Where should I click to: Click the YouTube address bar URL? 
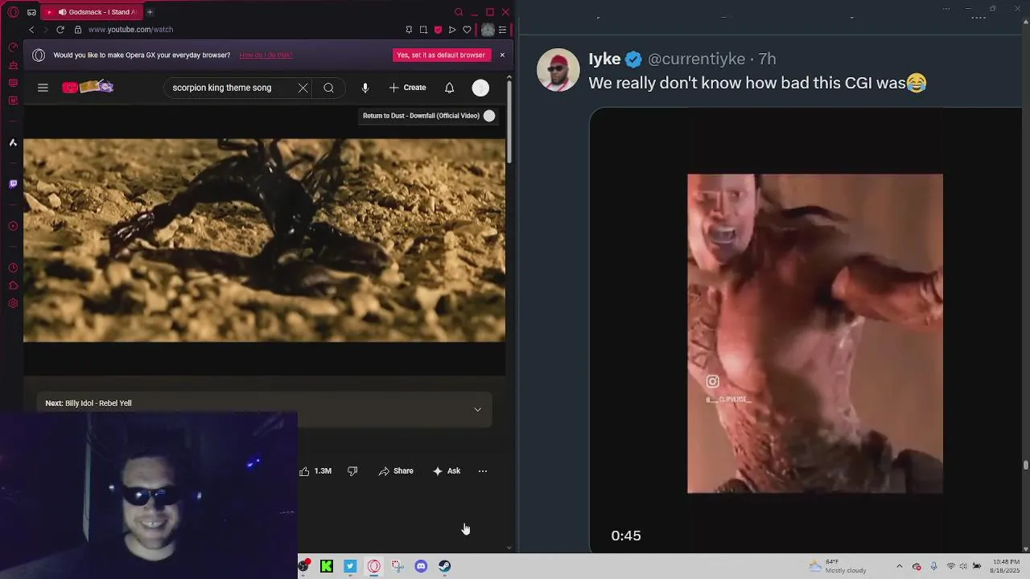(x=130, y=30)
